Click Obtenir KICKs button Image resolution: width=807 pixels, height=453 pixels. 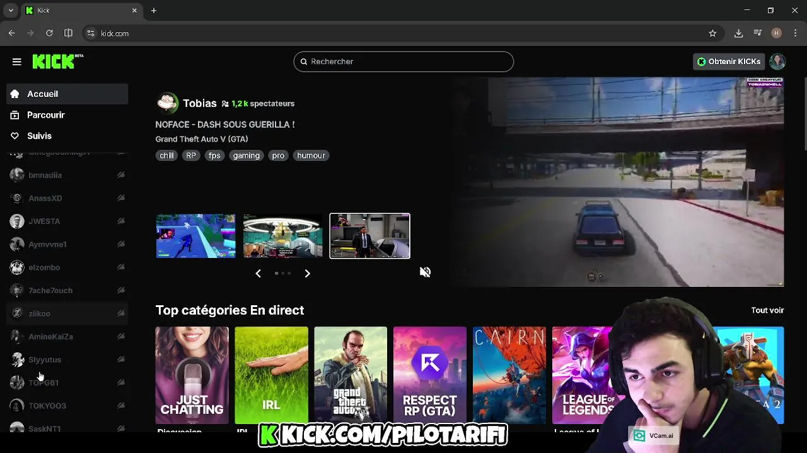click(728, 62)
